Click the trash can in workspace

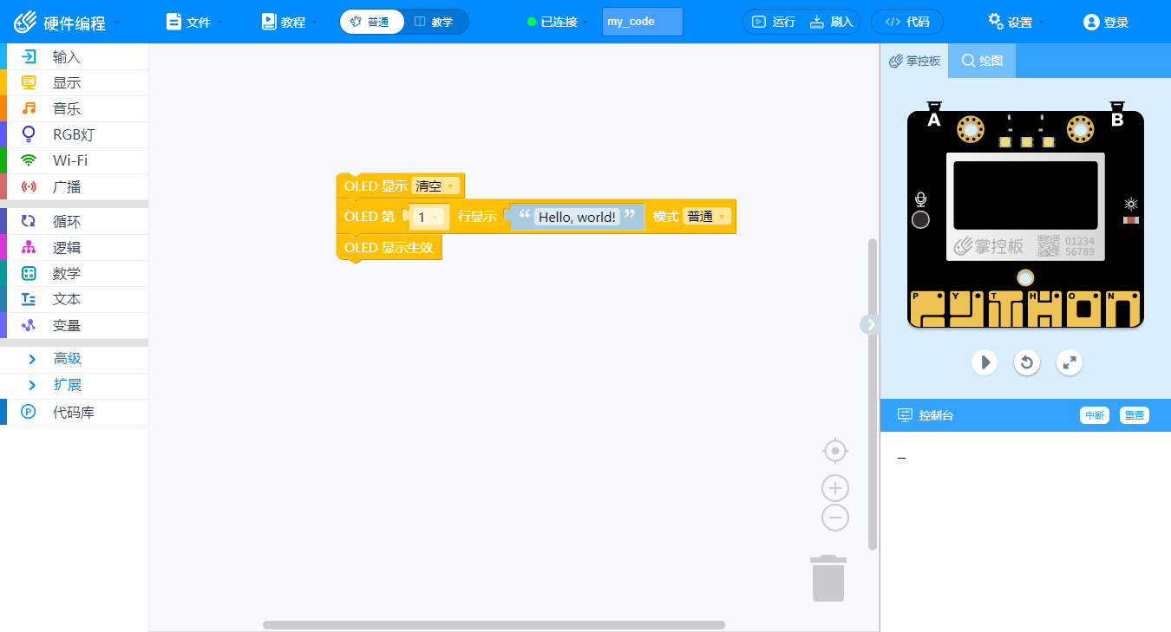click(828, 578)
